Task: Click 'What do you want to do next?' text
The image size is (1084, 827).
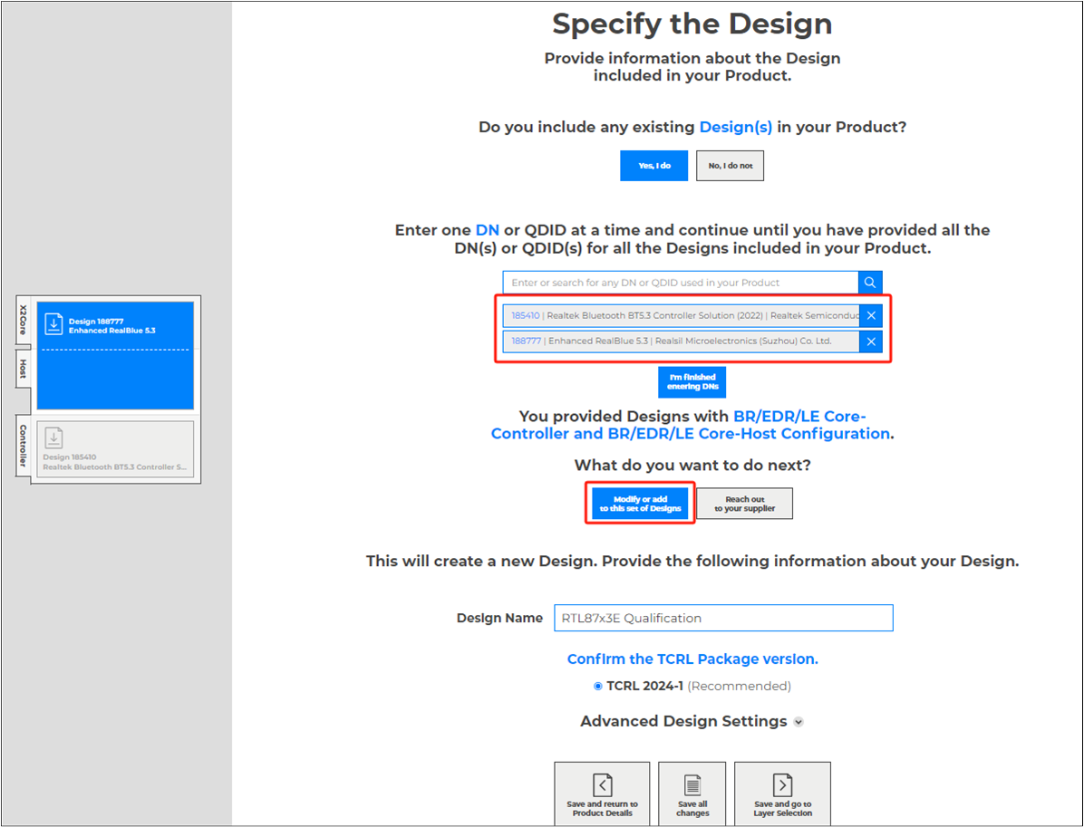Action: [692, 465]
